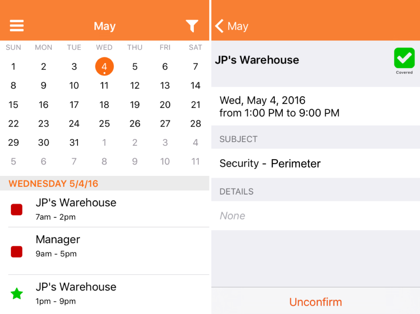The height and width of the screenshot is (314, 420).
Task: Tap the red square beside JP's Warehouse morning shift
Action: point(16,209)
